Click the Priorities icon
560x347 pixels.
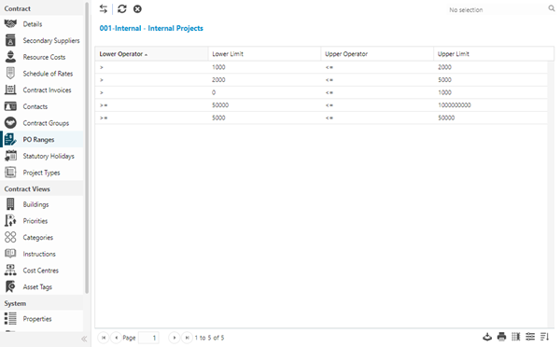click(10, 221)
